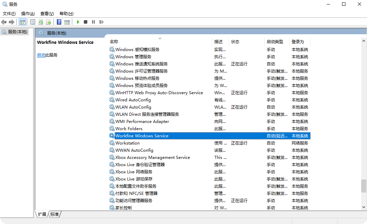Select the Work Folders service
This screenshot has height=224, width=367.
click(x=210, y=128)
